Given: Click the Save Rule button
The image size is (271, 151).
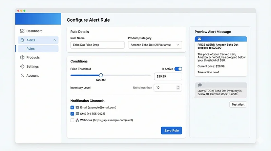Looking at the screenshot, I should pyautogui.click(x=171, y=130).
